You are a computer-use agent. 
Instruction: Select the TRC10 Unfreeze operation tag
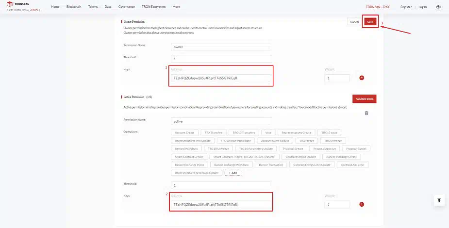(x=218, y=148)
